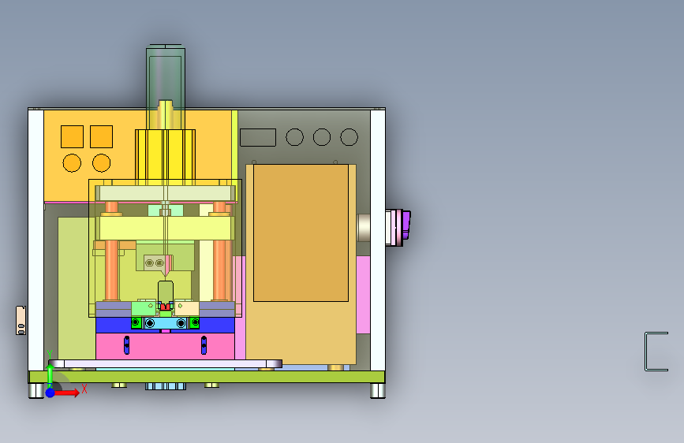The image size is (684, 443).
Task: Select the left orange square on yellow panel
Action: [x=72, y=137]
